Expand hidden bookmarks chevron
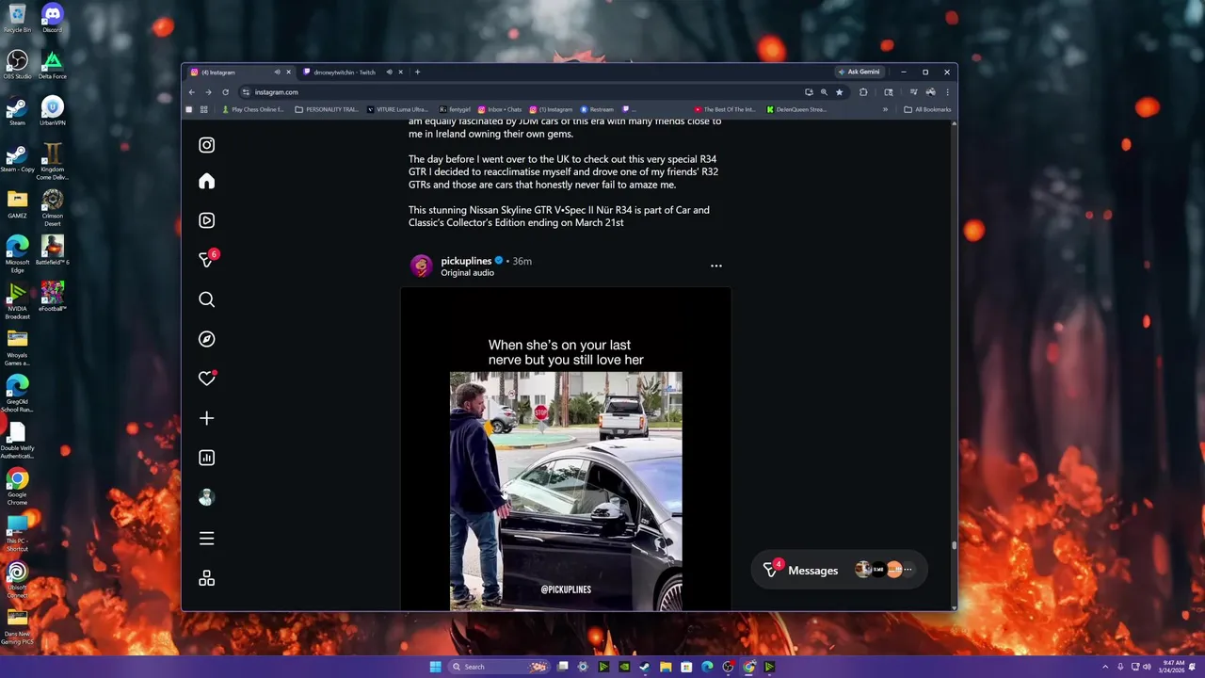This screenshot has width=1205, height=678. (885, 109)
